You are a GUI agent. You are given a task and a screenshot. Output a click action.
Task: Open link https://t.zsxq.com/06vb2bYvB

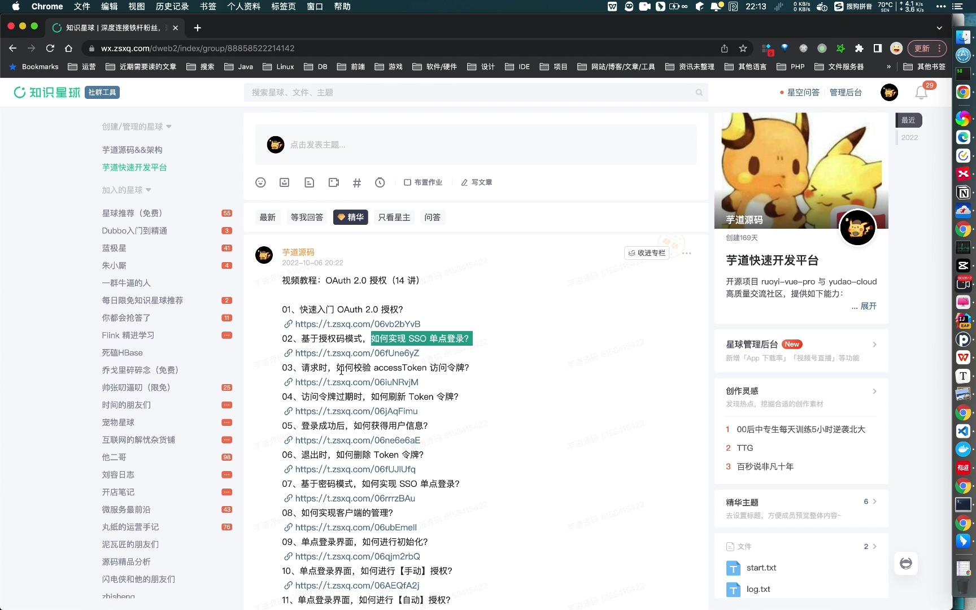pos(358,324)
